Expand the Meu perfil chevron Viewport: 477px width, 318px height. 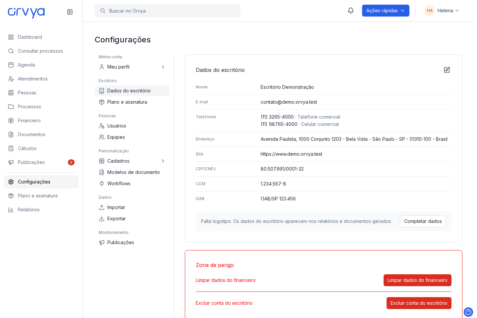[163, 67]
